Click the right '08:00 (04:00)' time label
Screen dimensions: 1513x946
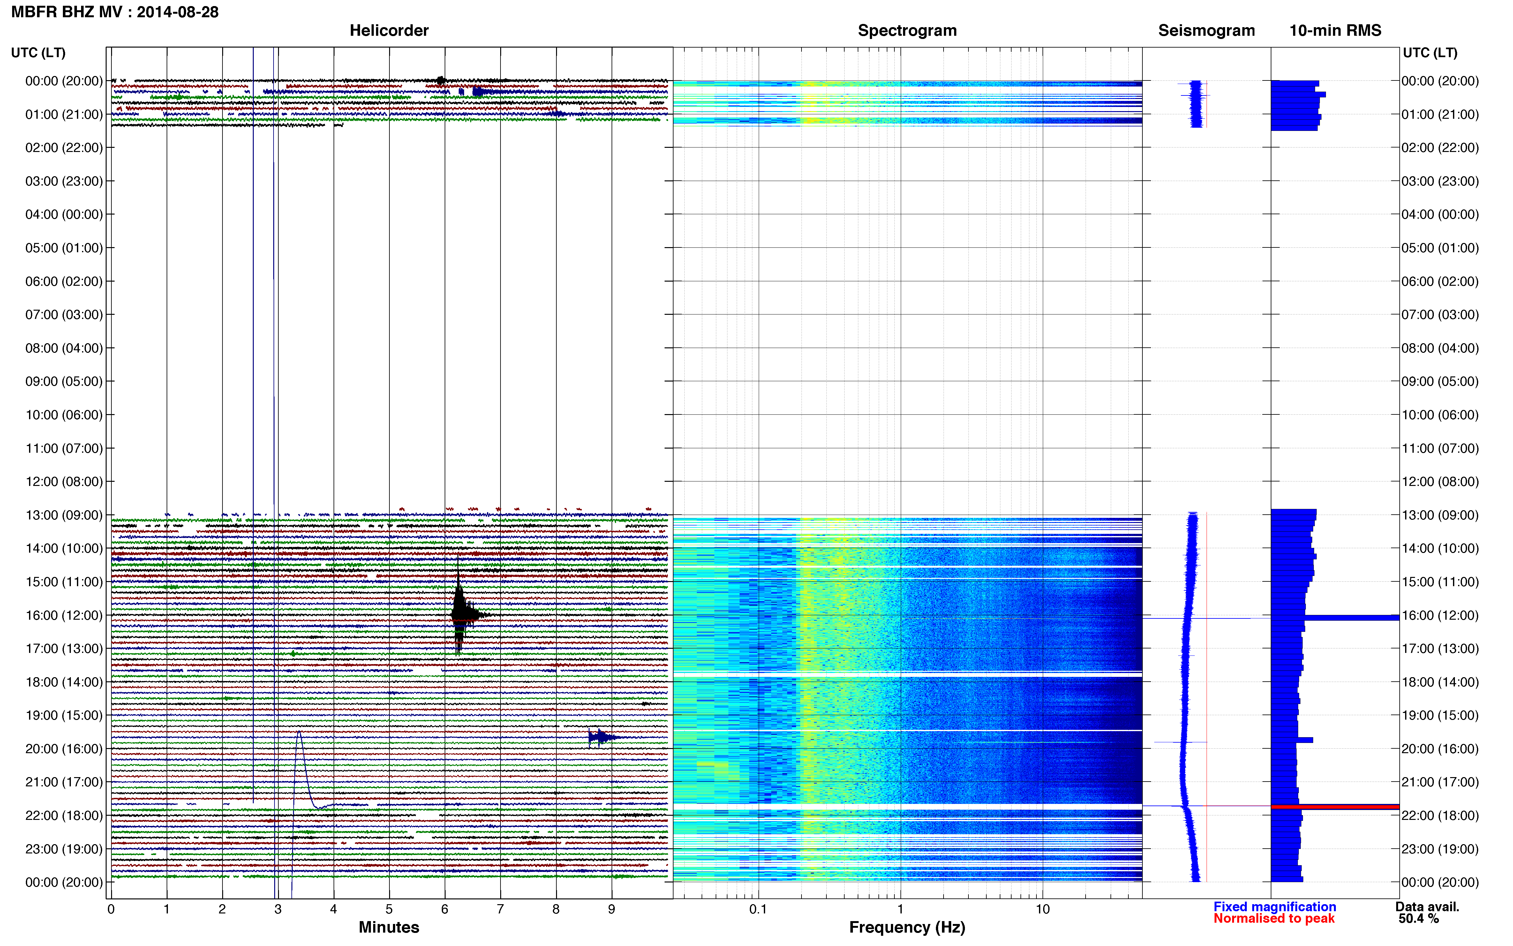tap(1440, 348)
